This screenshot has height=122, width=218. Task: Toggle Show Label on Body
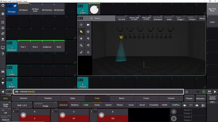click(146, 18)
